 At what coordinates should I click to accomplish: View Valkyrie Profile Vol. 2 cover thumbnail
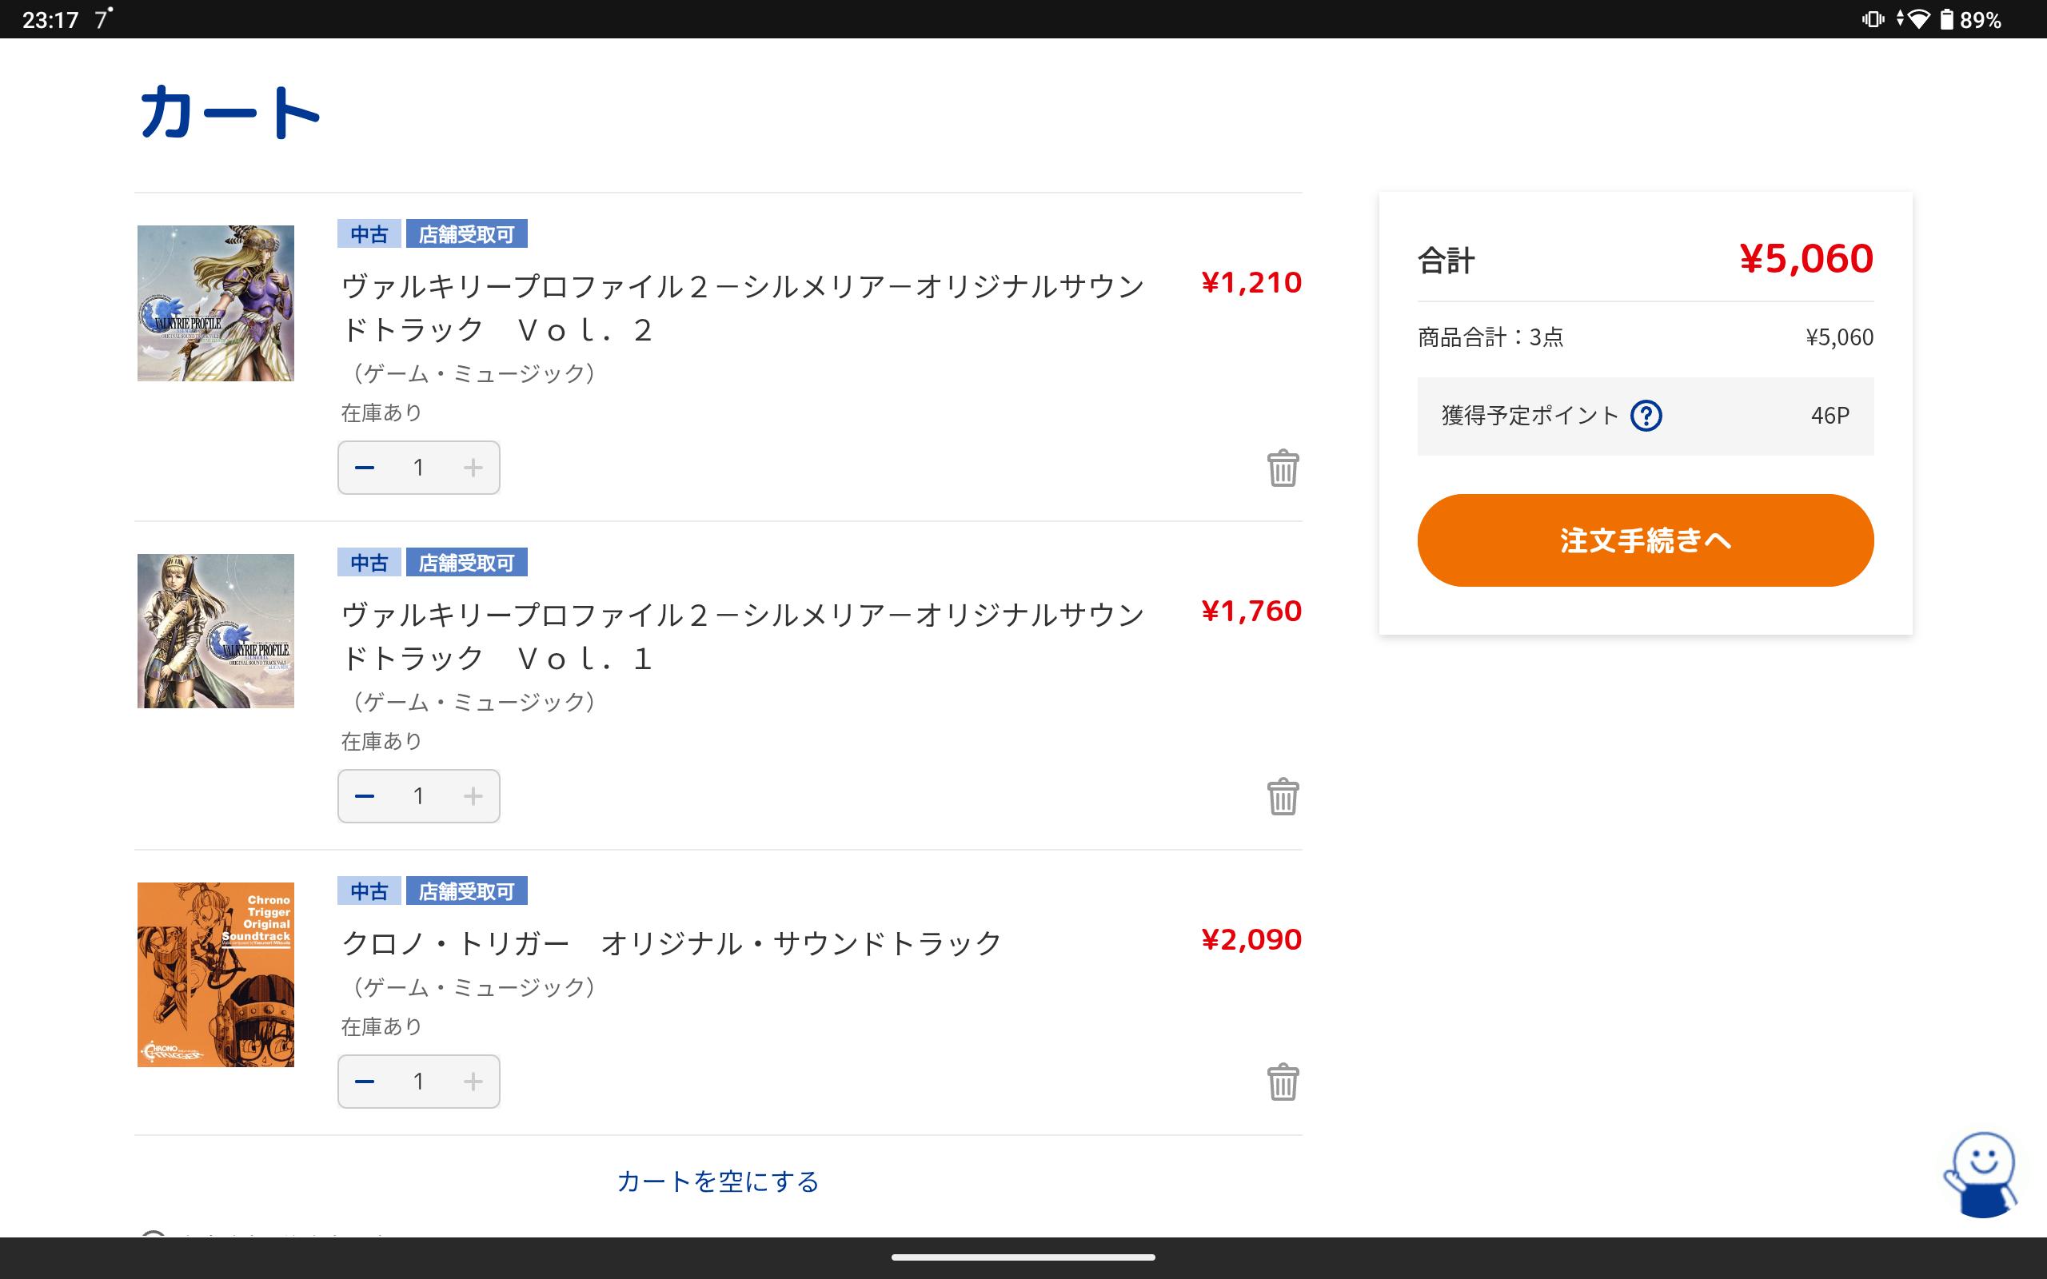coord(216,303)
